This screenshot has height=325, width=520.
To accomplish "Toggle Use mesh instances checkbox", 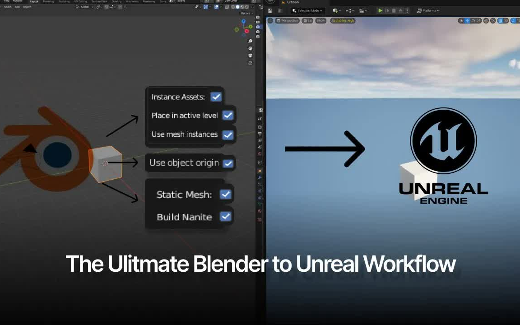I will (228, 135).
